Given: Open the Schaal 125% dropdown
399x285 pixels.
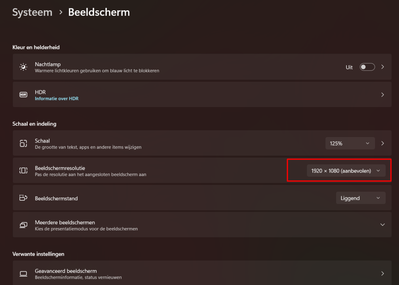Looking at the screenshot, I should (350, 143).
